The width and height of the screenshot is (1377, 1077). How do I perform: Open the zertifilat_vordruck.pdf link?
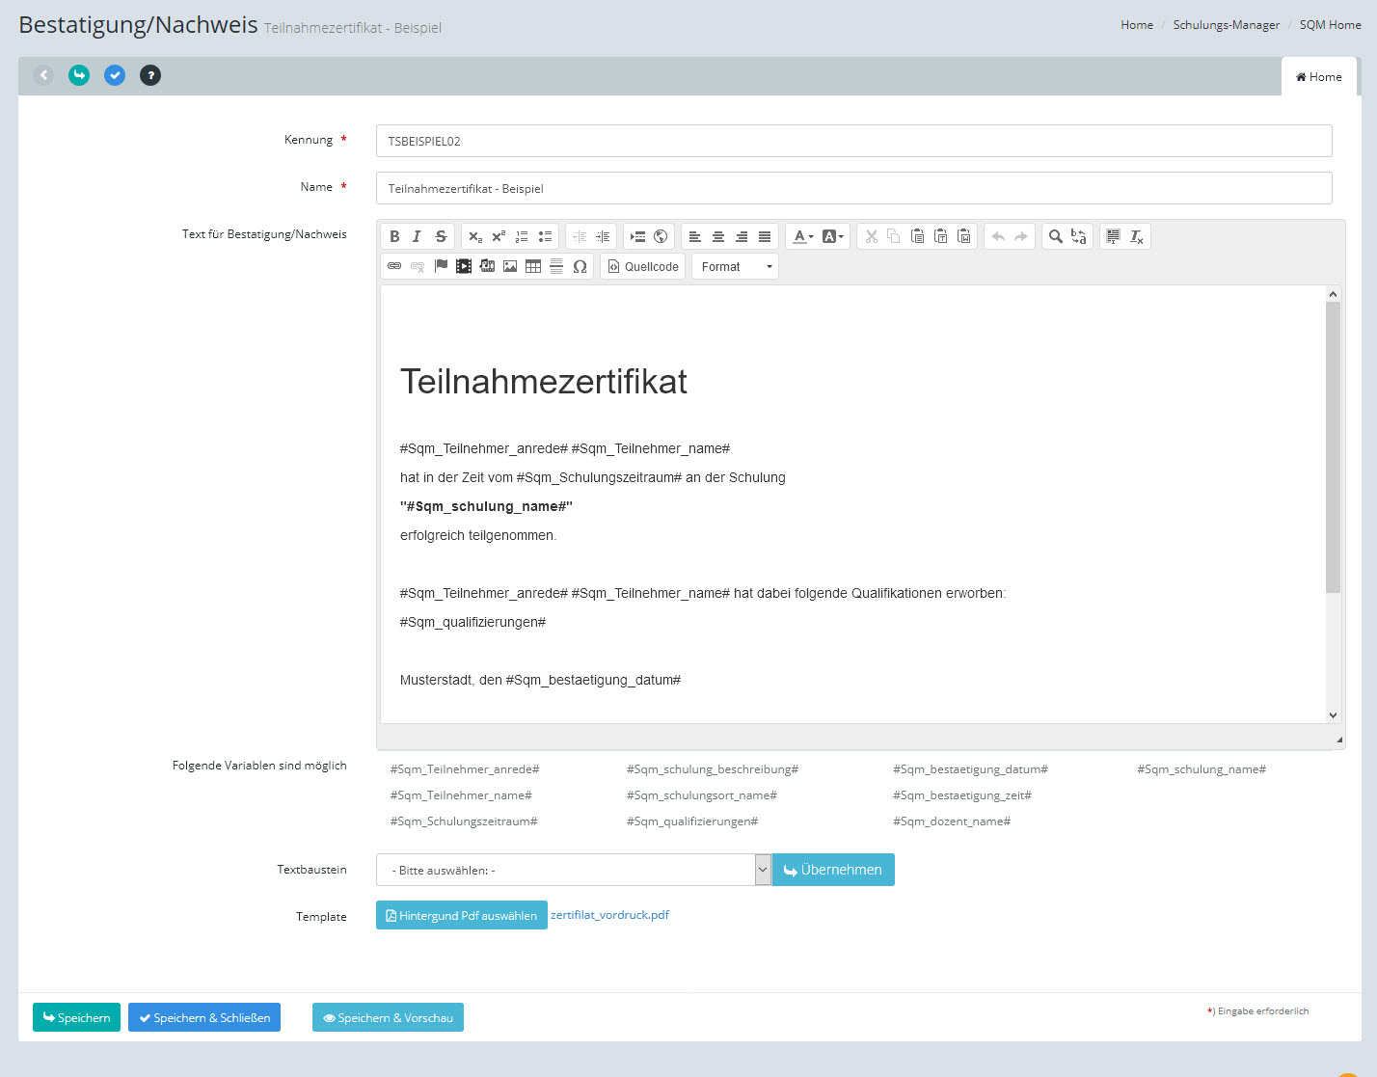point(609,915)
